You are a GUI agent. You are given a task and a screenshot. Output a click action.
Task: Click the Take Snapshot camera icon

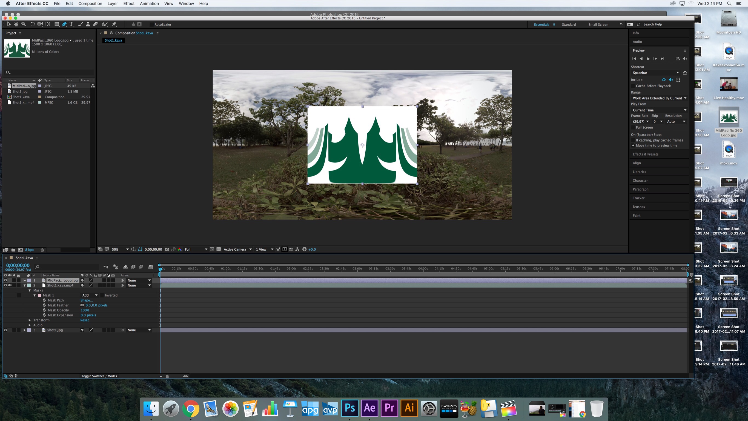click(x=167, y=249)
